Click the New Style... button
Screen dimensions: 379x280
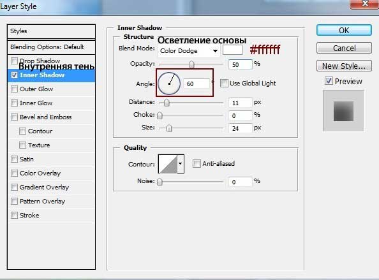point(344,66)
